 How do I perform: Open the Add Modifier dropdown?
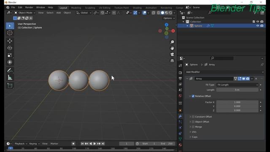coord(224,72)
